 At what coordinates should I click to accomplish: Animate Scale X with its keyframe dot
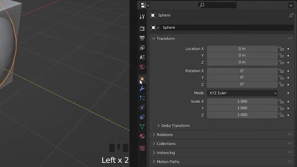click(x=288, y=102)
